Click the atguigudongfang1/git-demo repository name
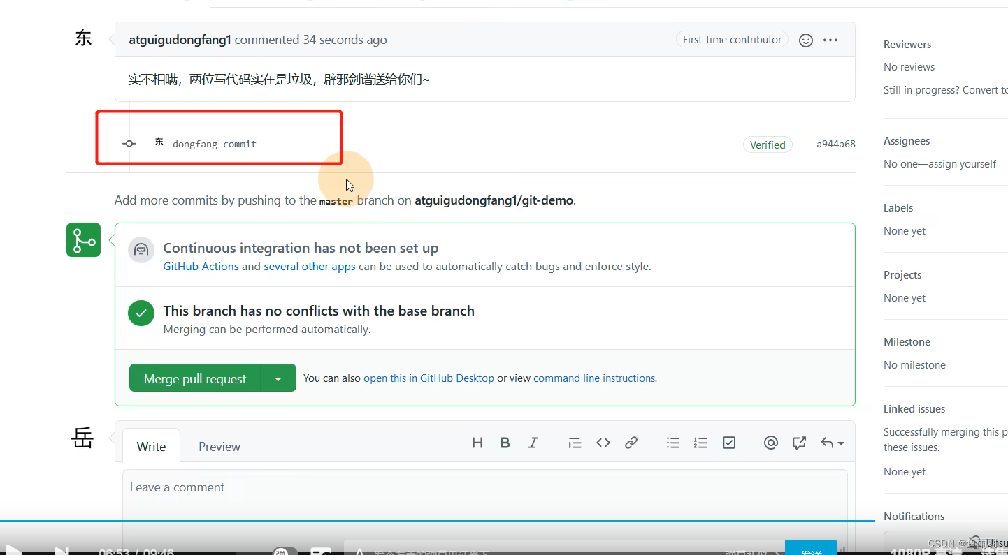 click(494, 200)
